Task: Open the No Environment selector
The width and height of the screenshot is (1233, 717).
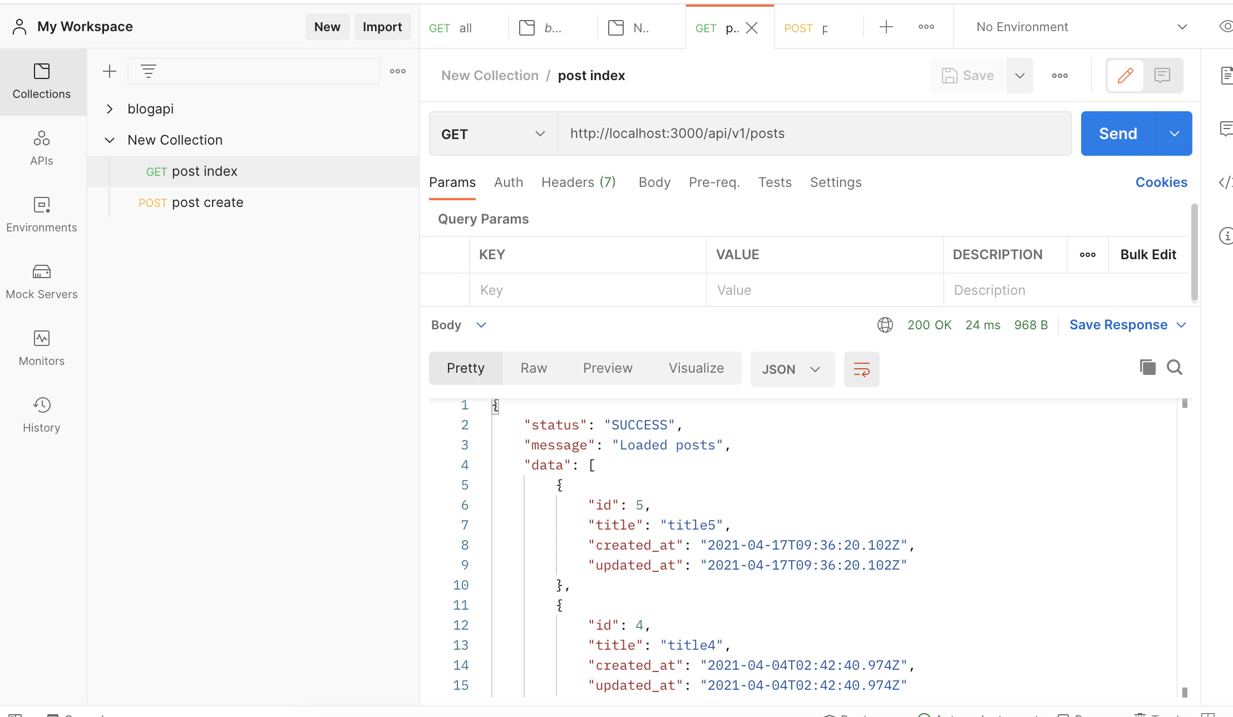Action: 1082,27
